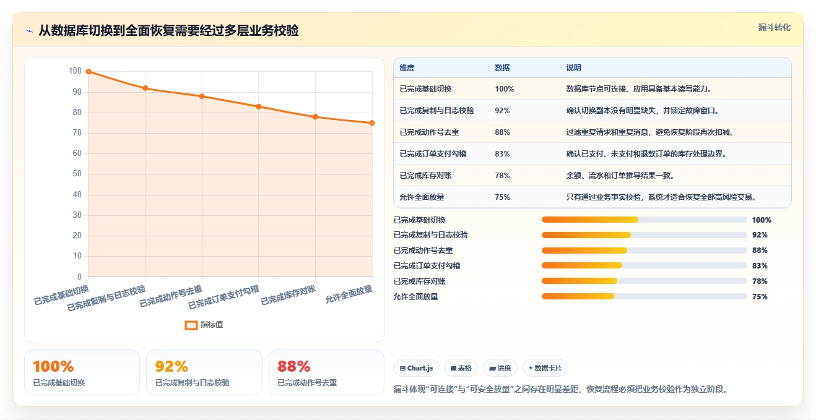The image size is (816, 420).
Task: Click the chart data point for 已完成动作号去重
Action: click(202, 96)
